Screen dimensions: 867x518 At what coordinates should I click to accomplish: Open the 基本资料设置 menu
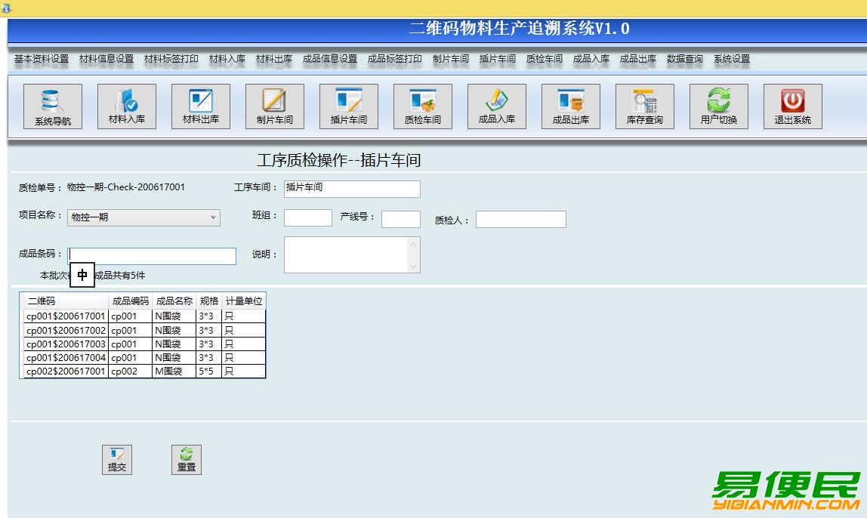[x=42, y=59]
